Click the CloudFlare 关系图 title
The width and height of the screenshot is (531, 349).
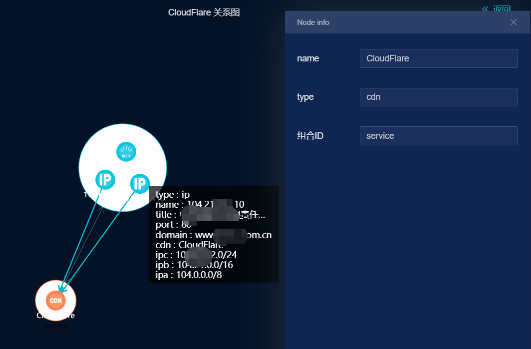204,12
